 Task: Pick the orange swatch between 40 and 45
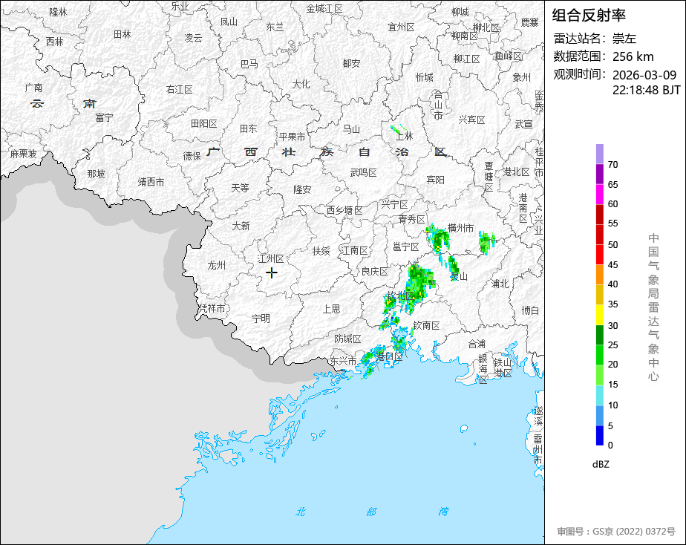click(599, 275)
